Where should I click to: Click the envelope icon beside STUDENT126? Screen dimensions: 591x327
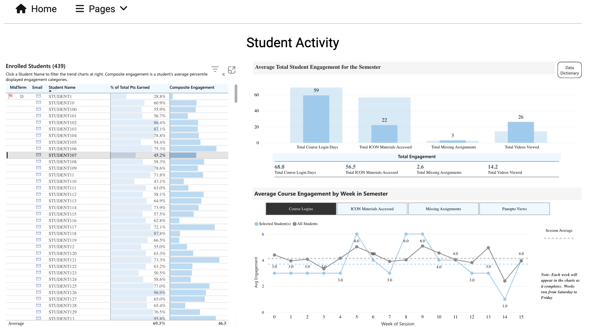pos(38,292)
